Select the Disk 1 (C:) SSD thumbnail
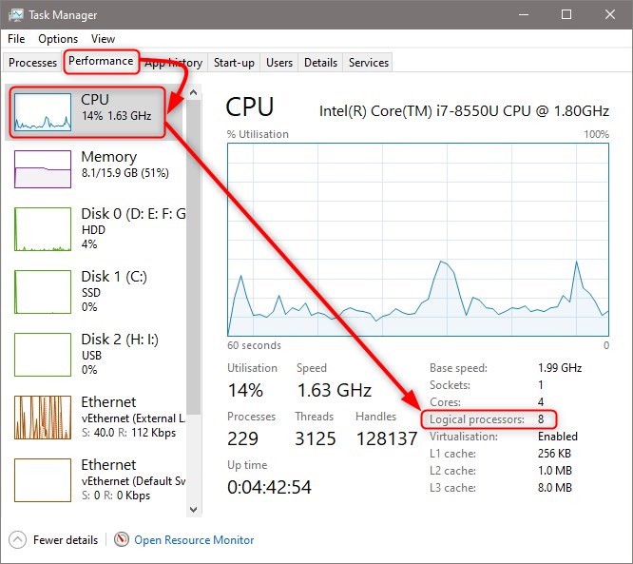Screen dimensions: 633x564 (x=43, y=292)
